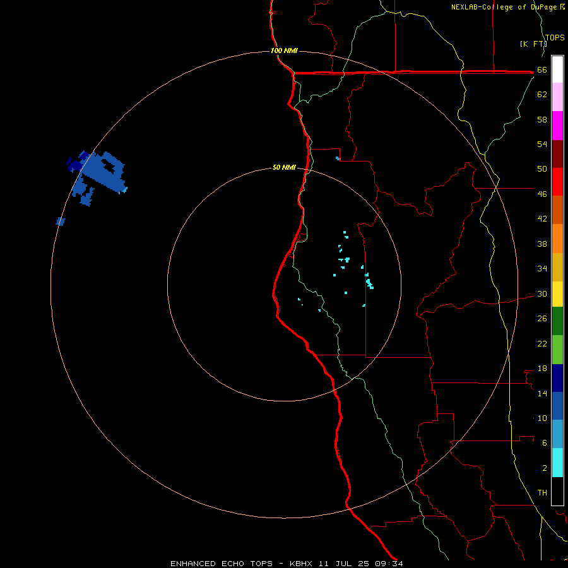
Task: Click the TOPS legend title
Action: point(555,38)
